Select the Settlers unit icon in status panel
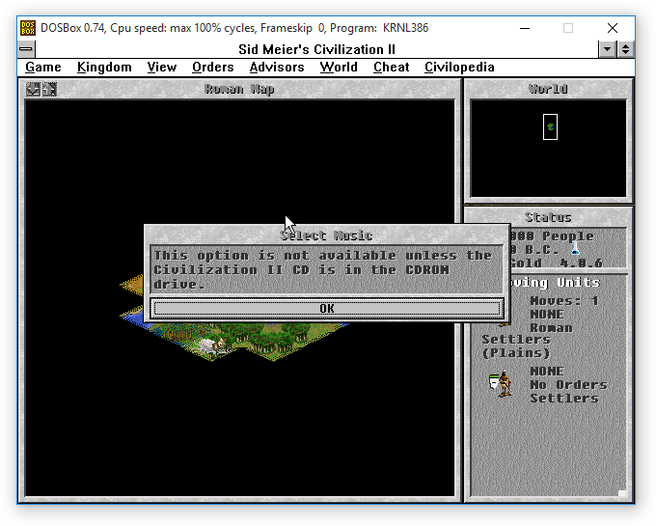 point(502,383)
